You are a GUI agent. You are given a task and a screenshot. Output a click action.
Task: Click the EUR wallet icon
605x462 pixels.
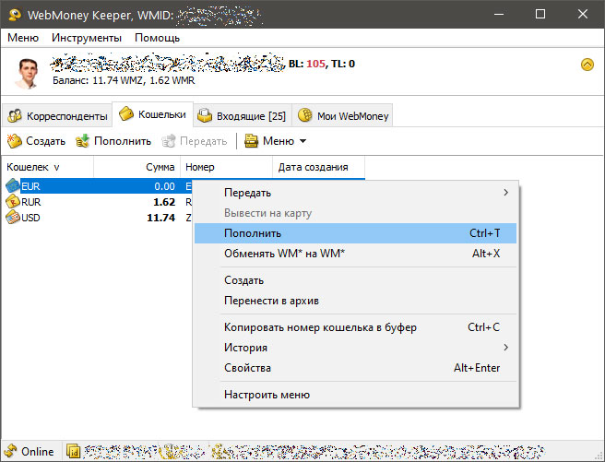13,186
